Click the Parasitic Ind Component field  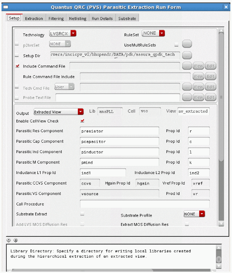(119, 152)
